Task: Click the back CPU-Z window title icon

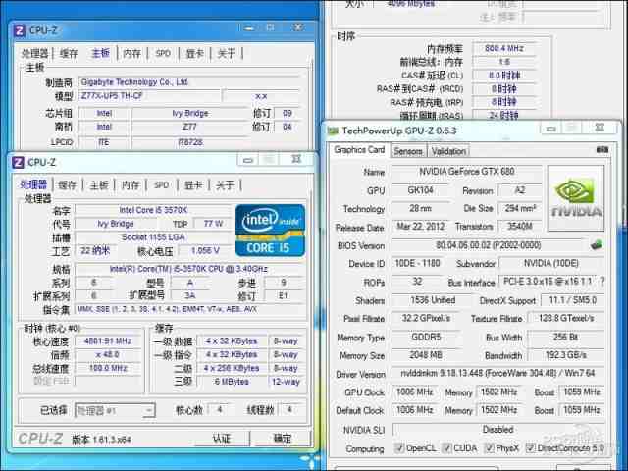Action: pyautogui.click(x=20, y=30)
